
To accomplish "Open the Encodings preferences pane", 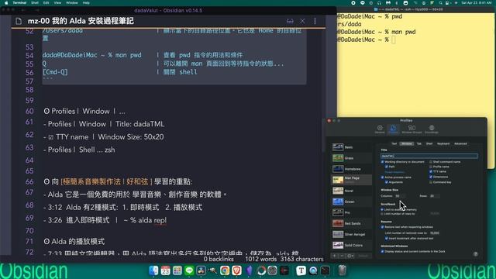I will pos(432,129).
